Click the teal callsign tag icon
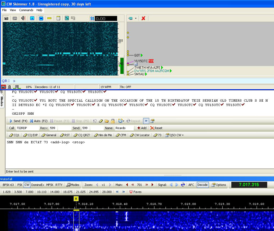 (130, 18)
